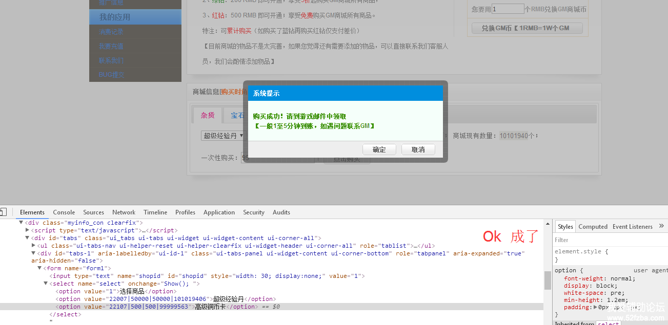The height and width of the screenshot is (325, 668).
Task: Switch to the Computed styles tab
Action: tap(593, 227)
